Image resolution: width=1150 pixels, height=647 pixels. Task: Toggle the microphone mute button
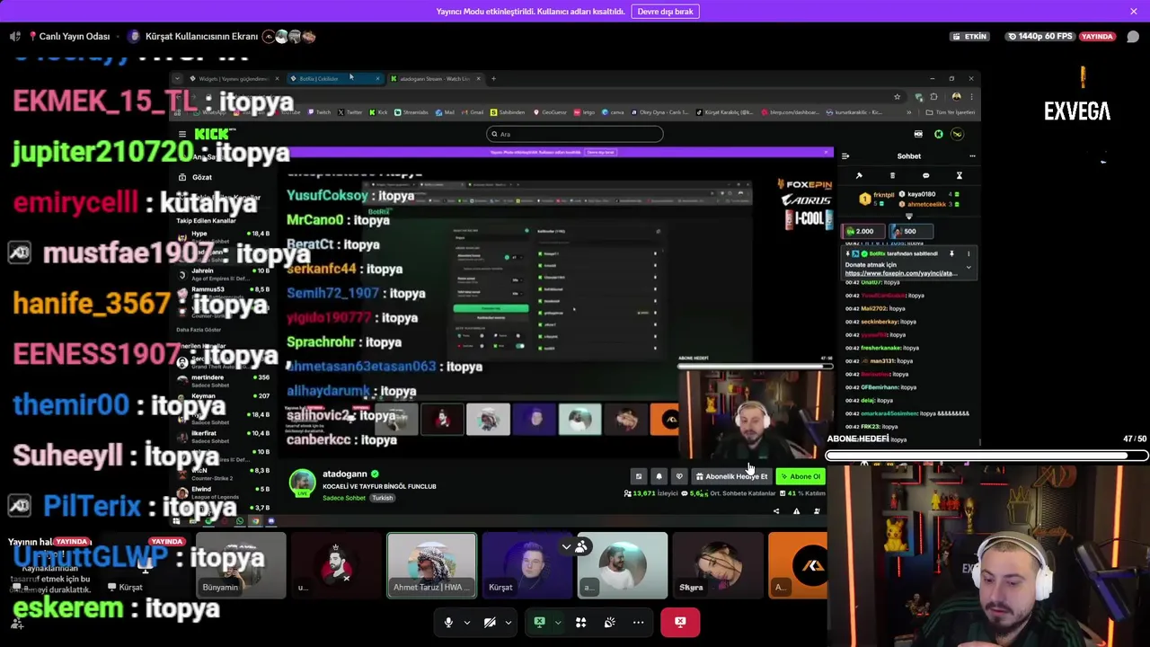click(x=448, y=622)
